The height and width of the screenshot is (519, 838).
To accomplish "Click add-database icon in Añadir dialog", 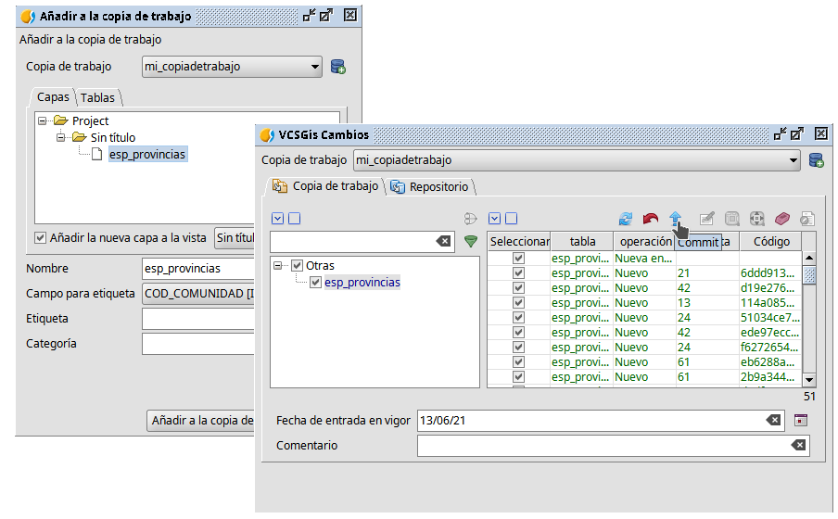I will 338,67.
